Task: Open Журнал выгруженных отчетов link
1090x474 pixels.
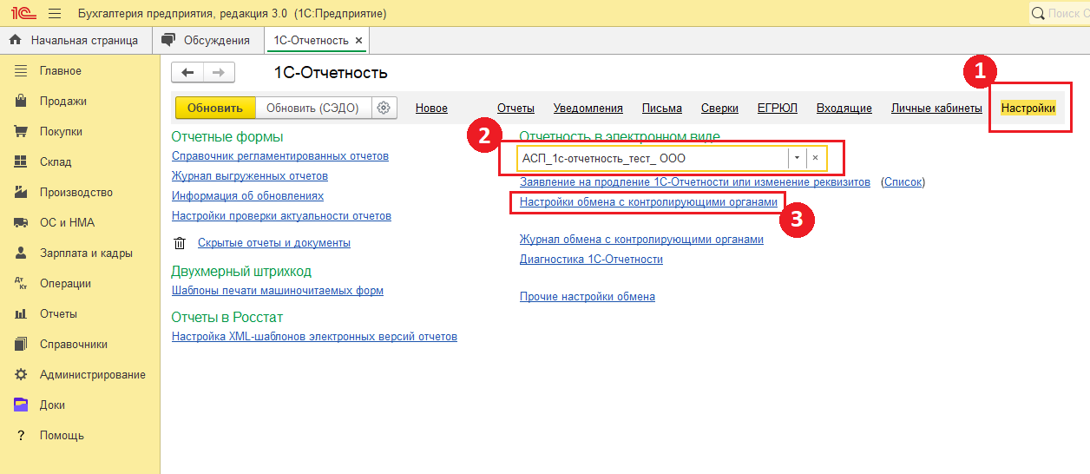Action: click(x=250, y=176)
